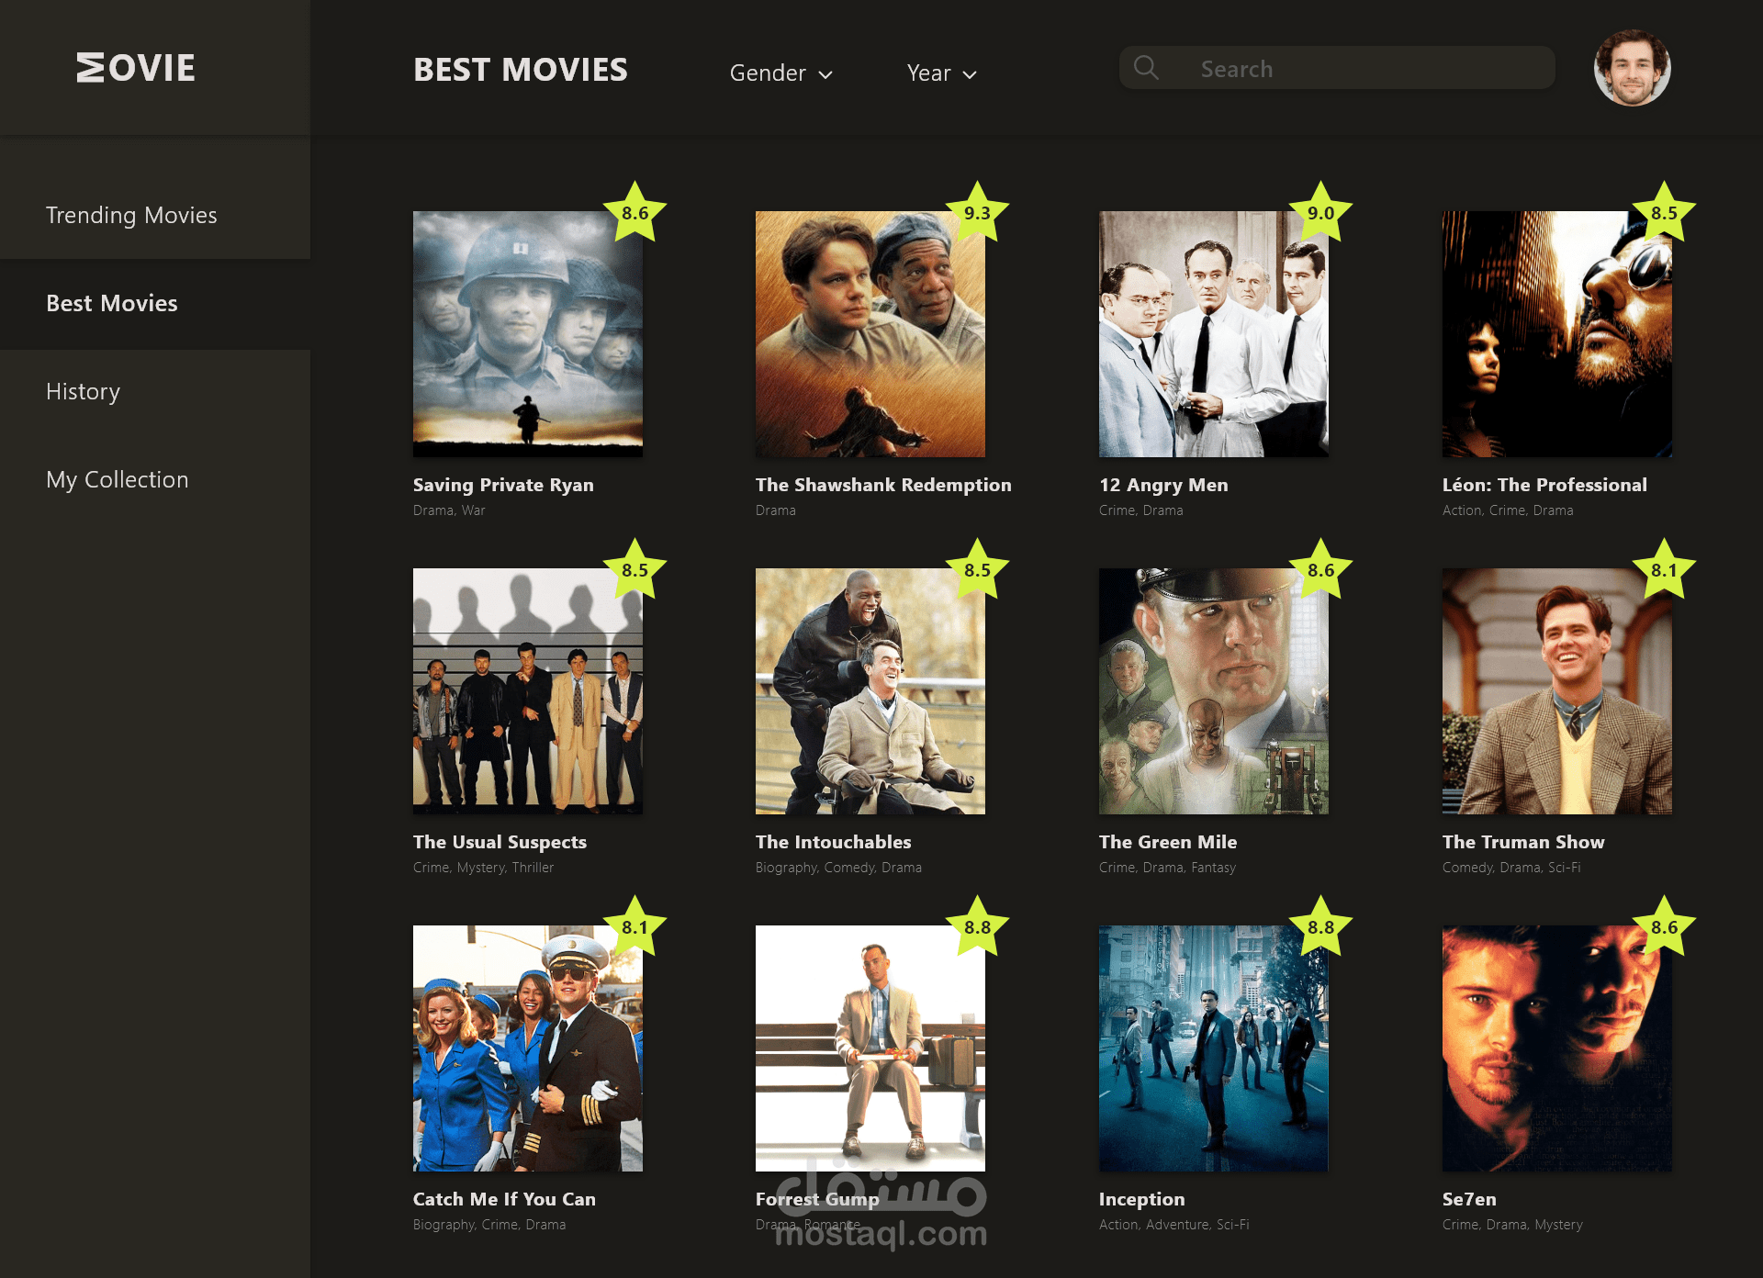Click the search magnifier icon
Screen dimensions: 1763x1278
click(1146, 68)
